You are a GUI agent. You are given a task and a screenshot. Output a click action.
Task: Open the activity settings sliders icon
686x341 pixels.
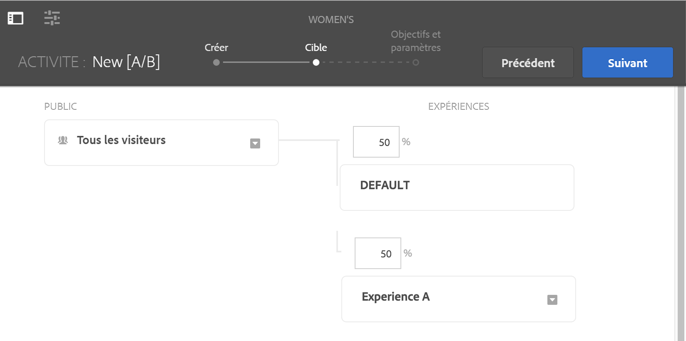tap(52, 18)
